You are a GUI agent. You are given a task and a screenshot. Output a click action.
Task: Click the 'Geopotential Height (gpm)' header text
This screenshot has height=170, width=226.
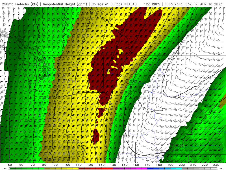pyautogui.click(x=65, y=4)
